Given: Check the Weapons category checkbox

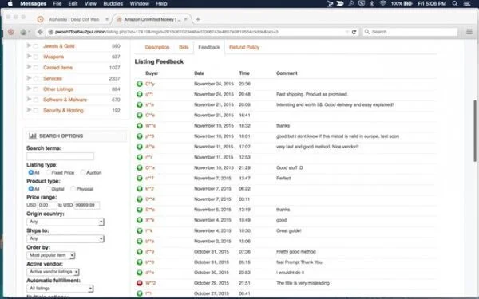Looking at the screenshot, I should click(x=36, y=57).
